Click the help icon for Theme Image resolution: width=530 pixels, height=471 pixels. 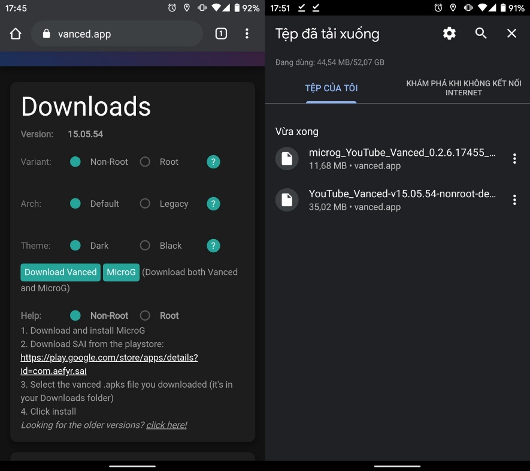coord(213,246)
